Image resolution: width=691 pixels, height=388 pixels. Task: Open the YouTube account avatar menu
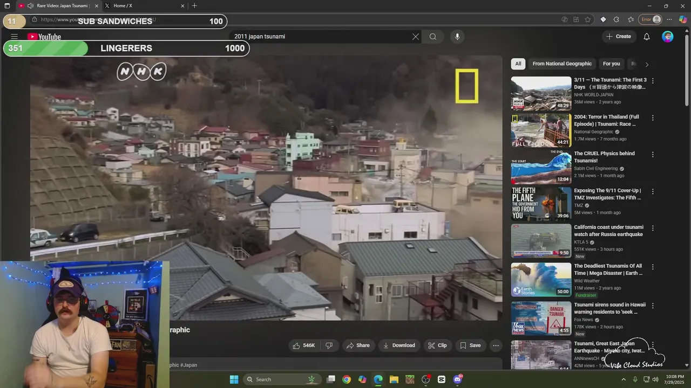[x=668, y=37]
